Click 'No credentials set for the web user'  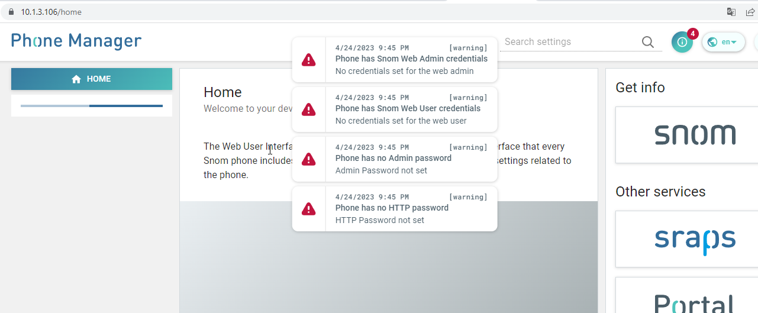point(401,121)
